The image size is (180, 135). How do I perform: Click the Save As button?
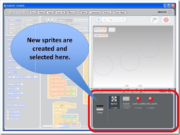pos(60,12)
